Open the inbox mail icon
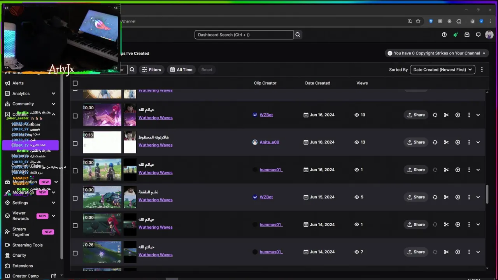The height and width of the screenshot is (280, 498). (x=467, y=35)
